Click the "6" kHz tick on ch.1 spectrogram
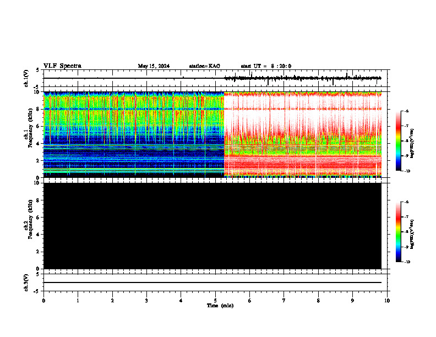This screenshot has width=436, height=337. point(39,127)
